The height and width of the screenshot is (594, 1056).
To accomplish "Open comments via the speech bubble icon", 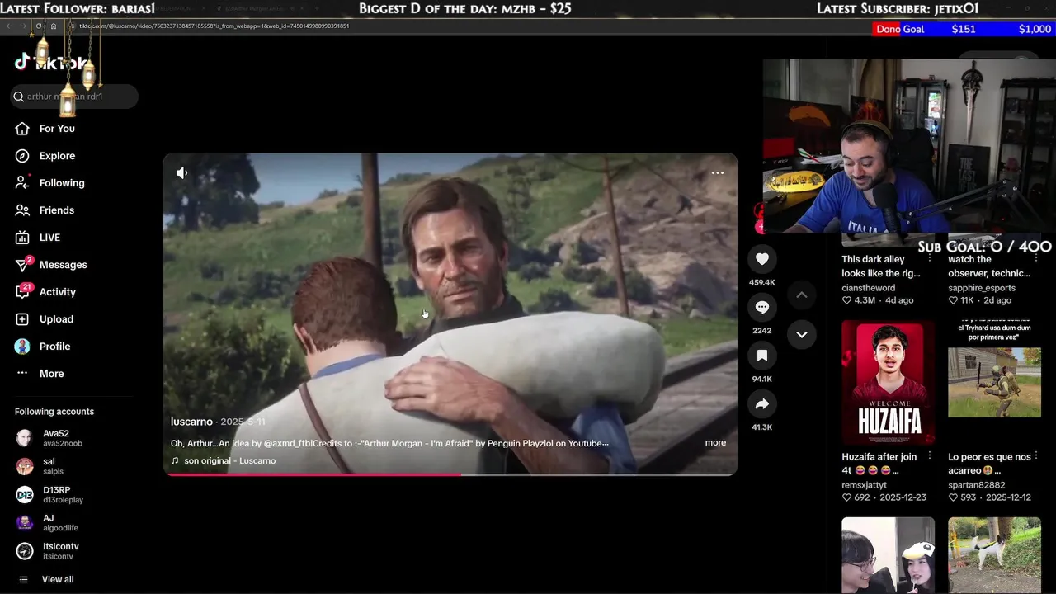I will coord(762,307).
